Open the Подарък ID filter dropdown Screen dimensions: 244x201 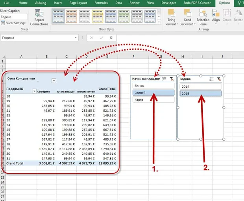pyautogui.click(x=34, y=91)
